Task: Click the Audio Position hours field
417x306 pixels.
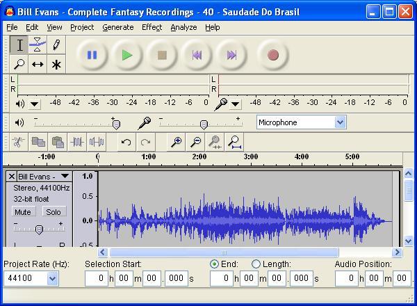Action: pos(347,278)
